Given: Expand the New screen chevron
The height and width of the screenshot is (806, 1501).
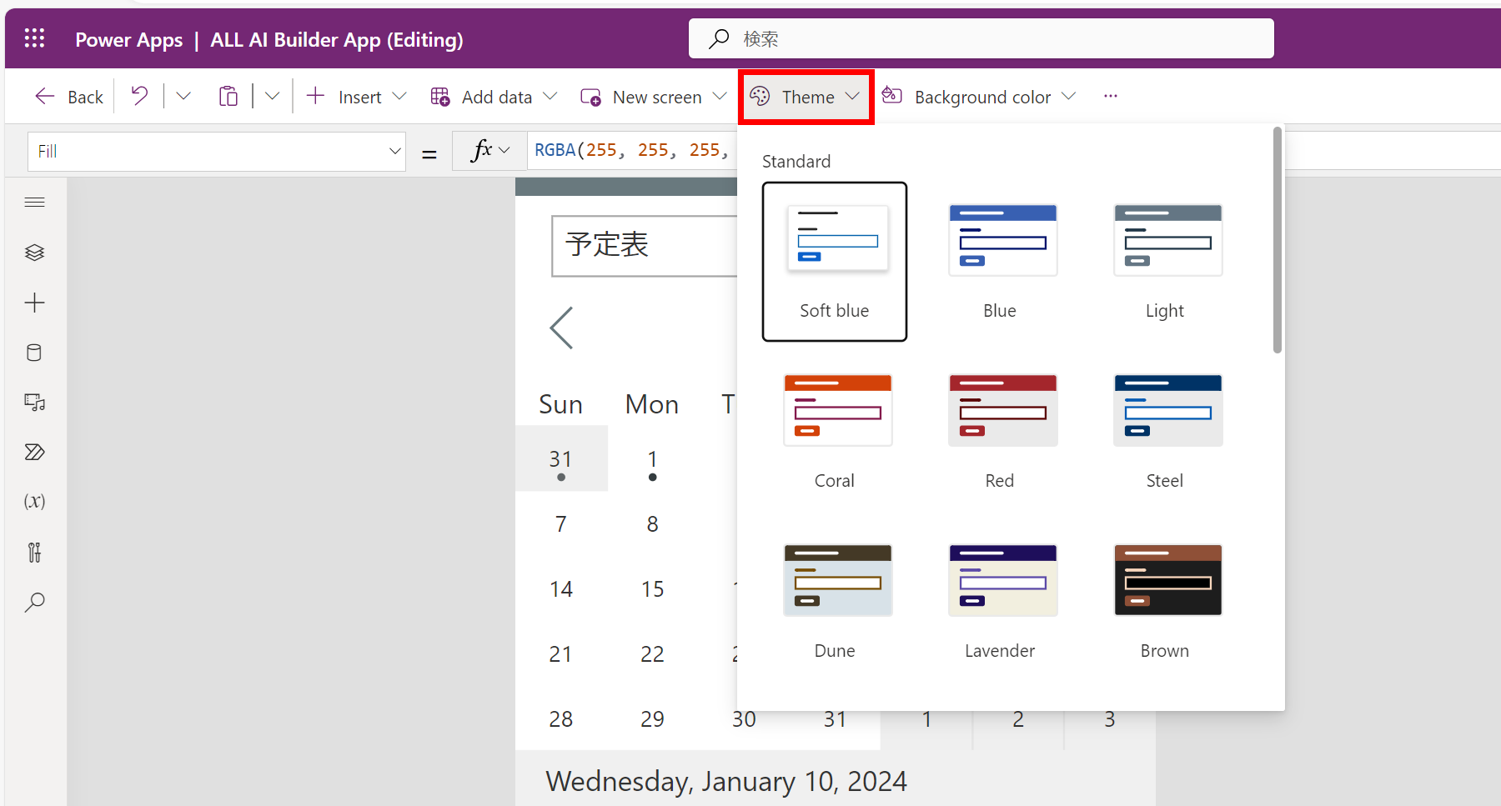Looking at the screenshot, I should coord(720,97).
